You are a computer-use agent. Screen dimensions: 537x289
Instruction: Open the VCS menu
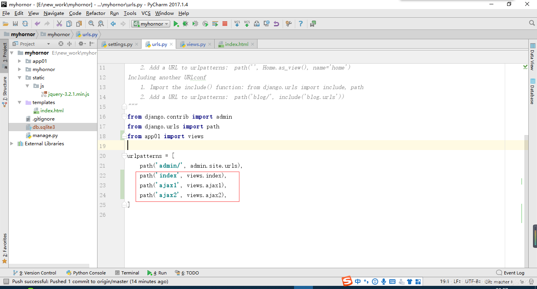pos(146,13)
